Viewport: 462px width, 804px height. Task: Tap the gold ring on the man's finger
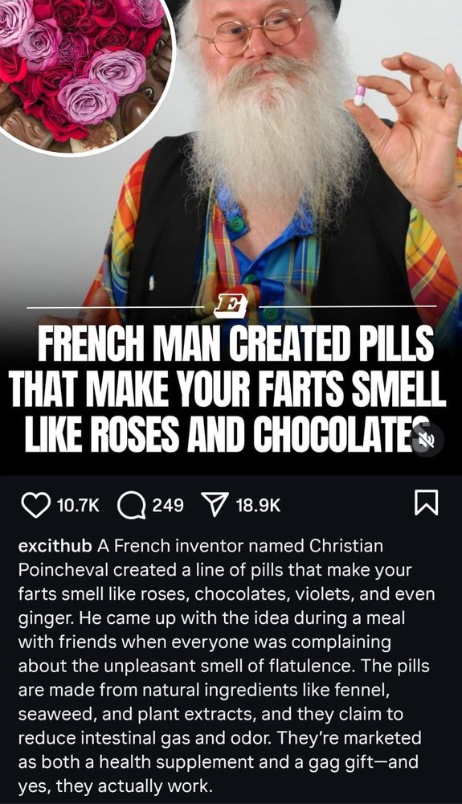pos(439,96)
